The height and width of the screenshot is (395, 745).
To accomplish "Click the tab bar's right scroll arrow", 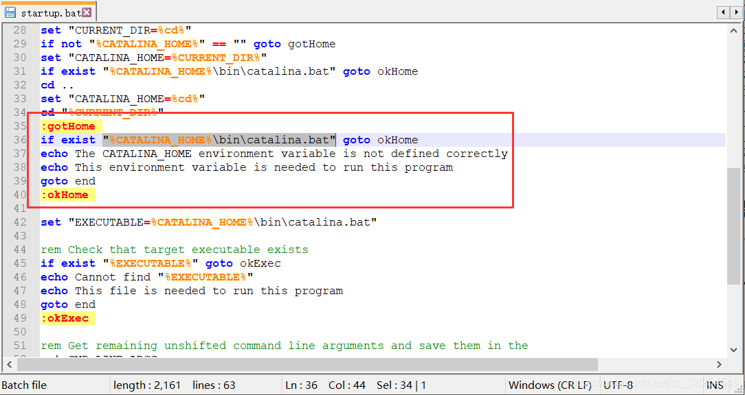I will [x=737, y=12].
